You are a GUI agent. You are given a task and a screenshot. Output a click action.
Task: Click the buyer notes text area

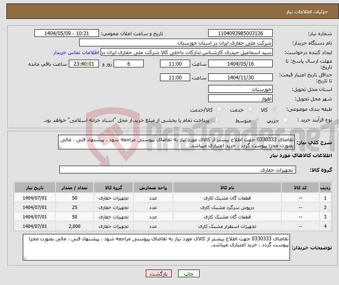[156, 247]
